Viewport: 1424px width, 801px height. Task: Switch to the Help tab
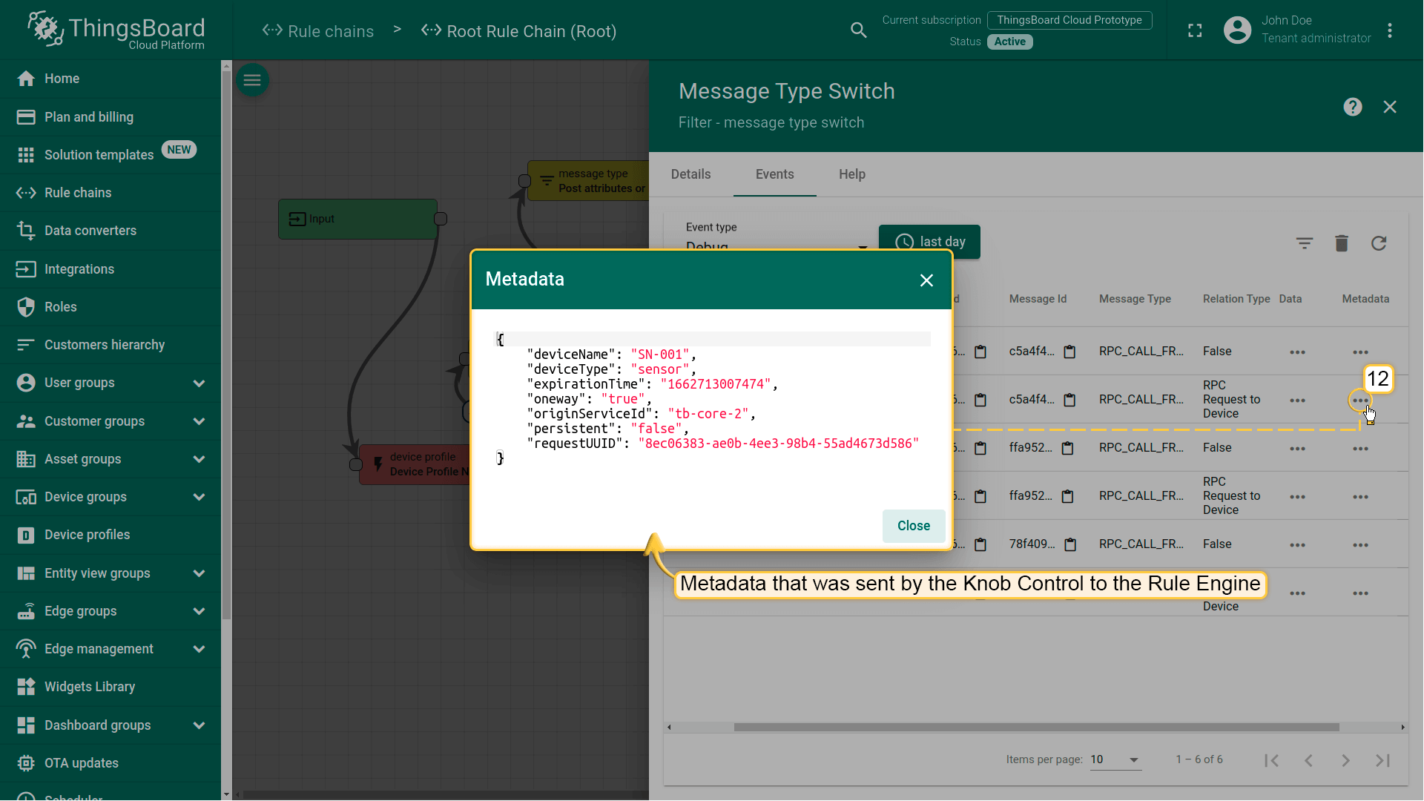[851, 174]
